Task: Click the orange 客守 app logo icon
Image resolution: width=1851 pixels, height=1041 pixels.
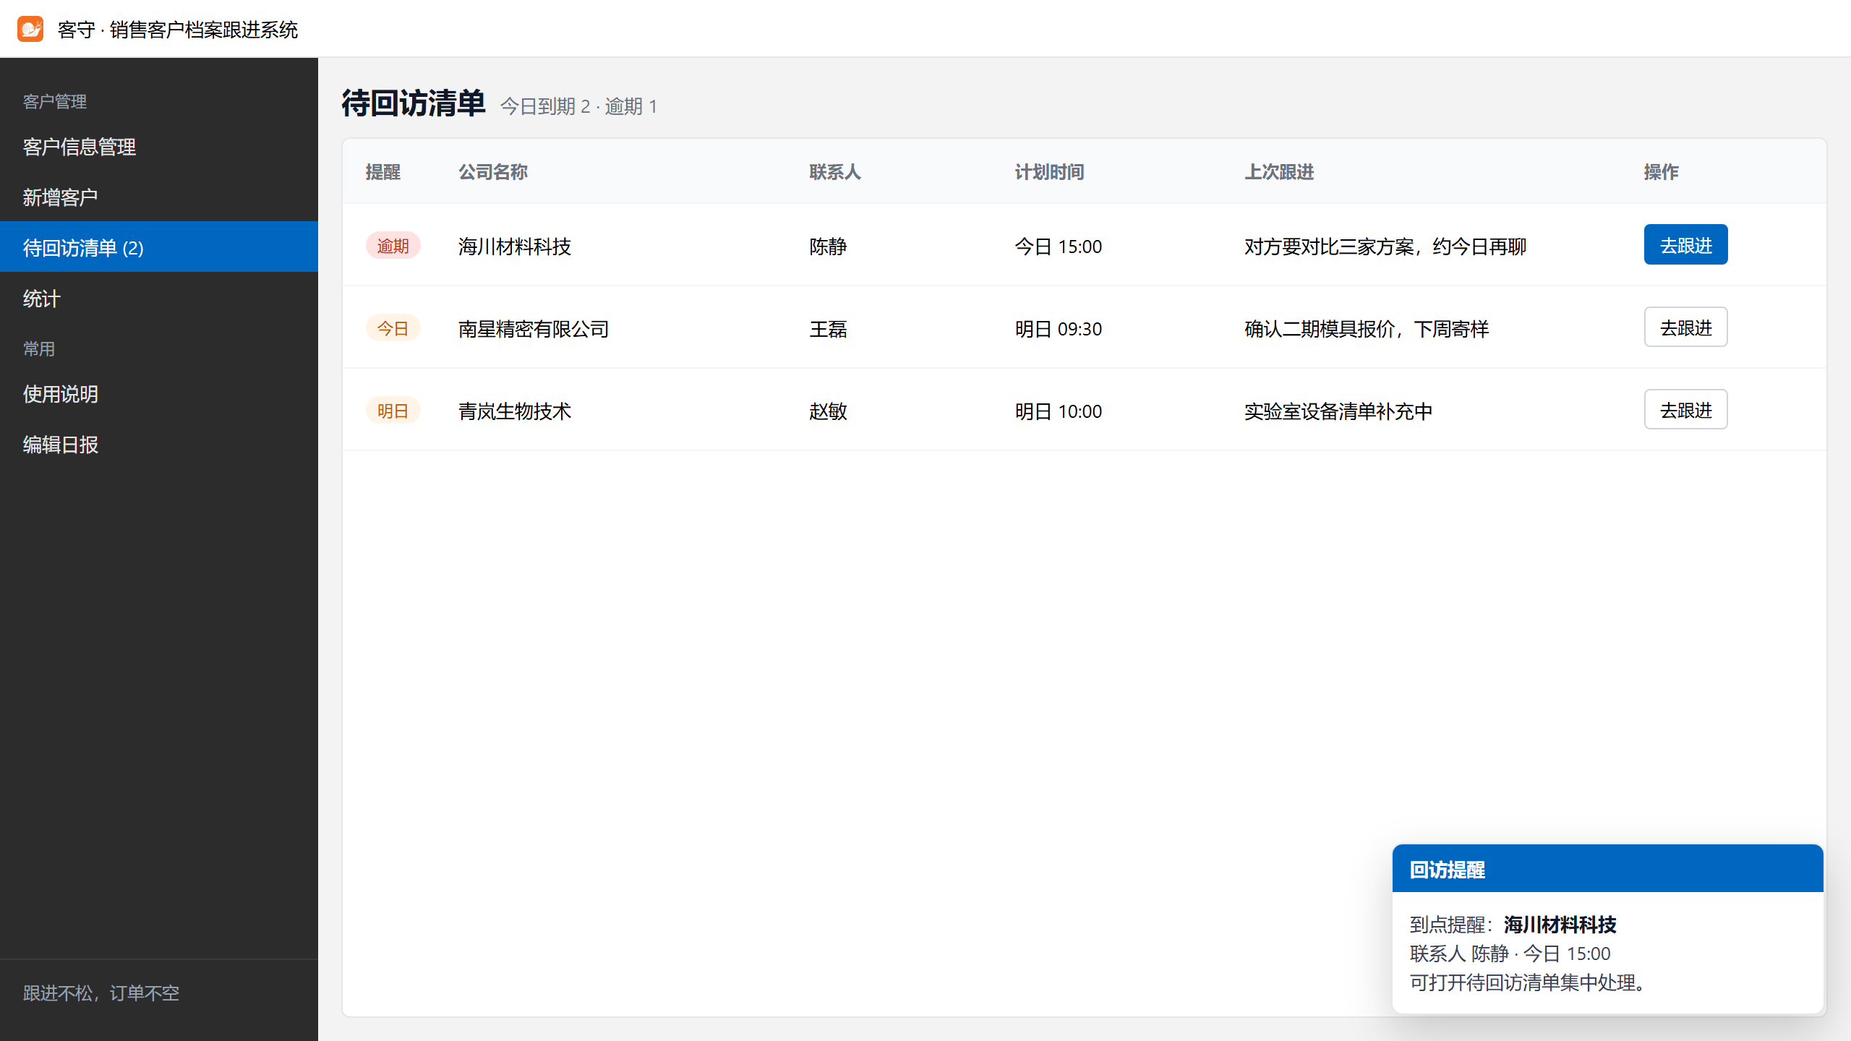Action: [x=30, y=29]
